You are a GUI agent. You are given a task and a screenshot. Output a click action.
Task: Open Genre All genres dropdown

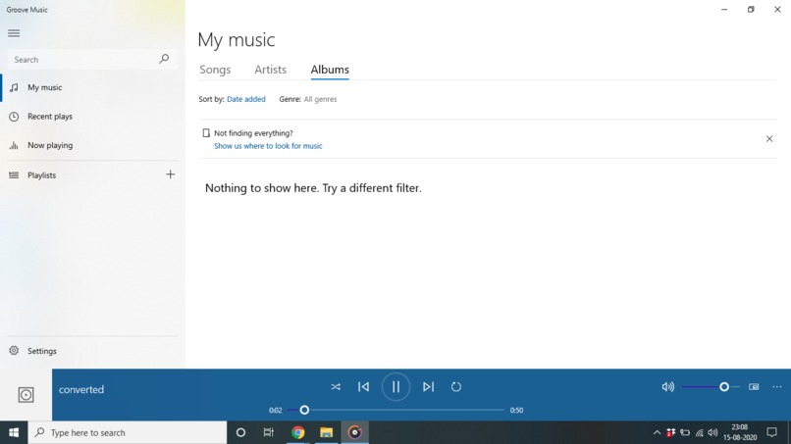320,99
